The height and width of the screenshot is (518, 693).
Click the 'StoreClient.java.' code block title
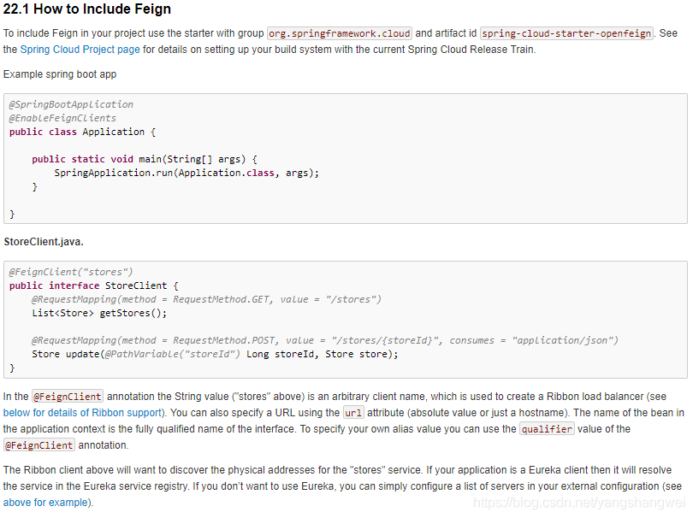pos(44,242)
